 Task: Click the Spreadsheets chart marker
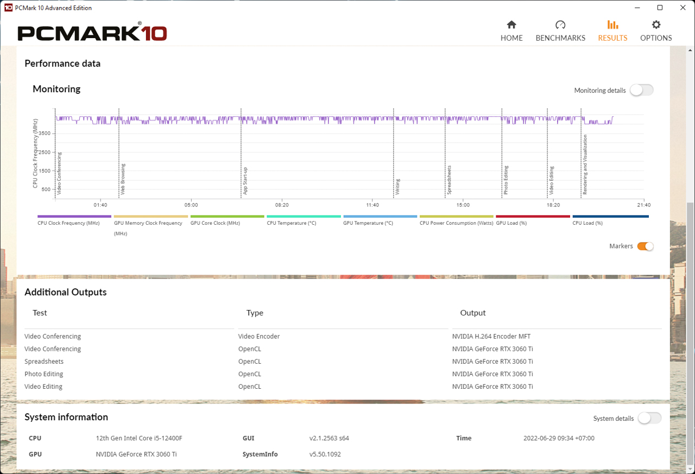449,179
